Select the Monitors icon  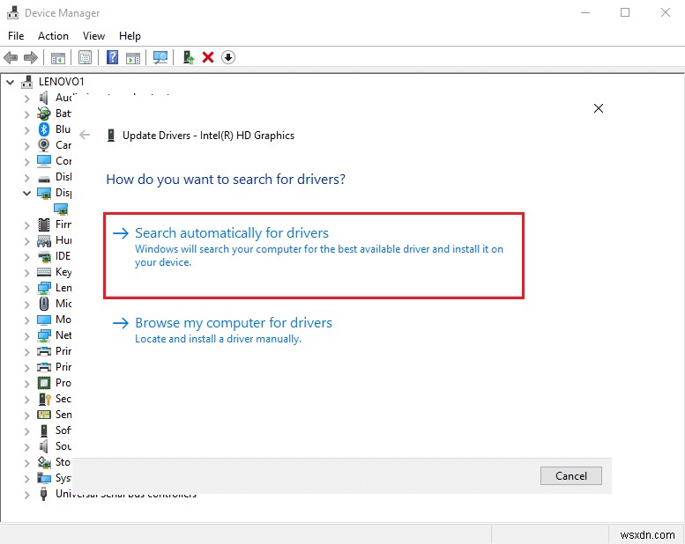(44, 320)
